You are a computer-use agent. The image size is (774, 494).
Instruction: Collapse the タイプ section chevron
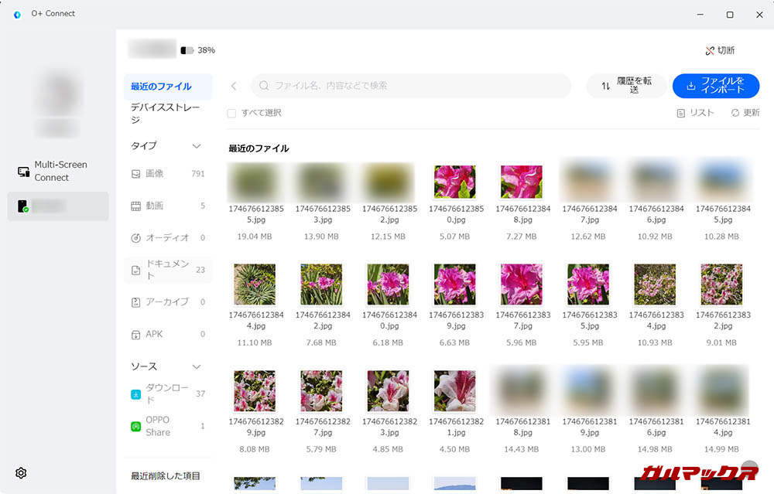pos(197,146)
